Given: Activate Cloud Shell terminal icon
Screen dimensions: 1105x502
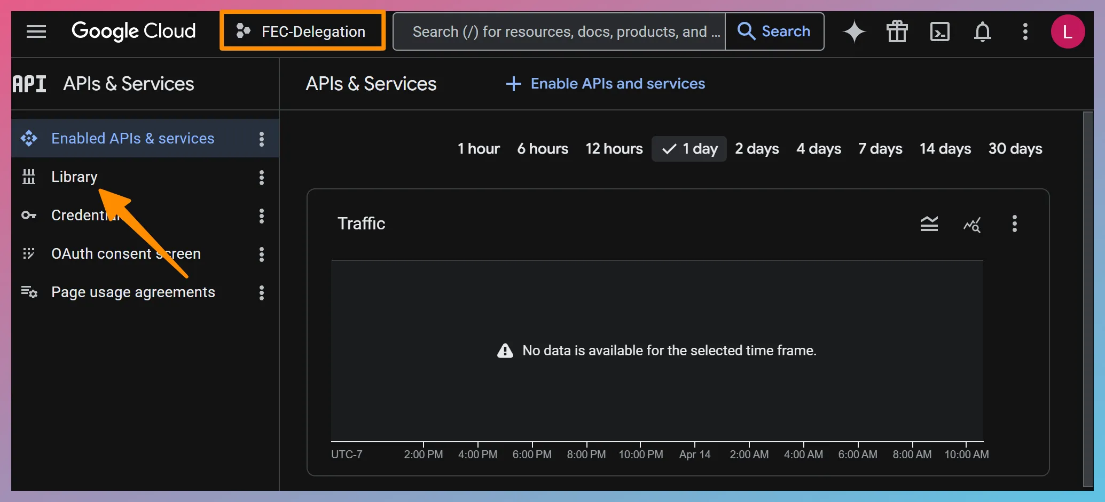Looking at the screenshot, I should [939, 31].
